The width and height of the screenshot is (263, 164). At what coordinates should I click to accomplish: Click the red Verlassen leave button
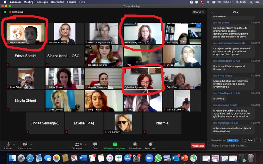pos(198,146)
